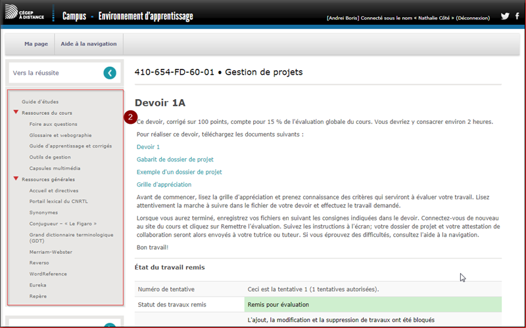526x328 pixels.
Task: Open Foire aux questions in sidebar
Action: [x=53, y=124]
